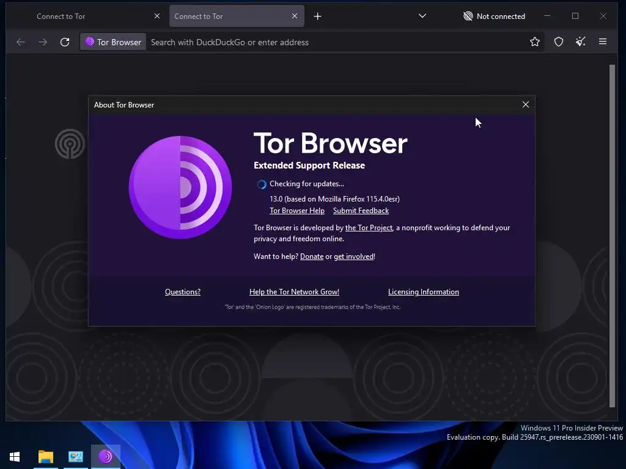Viewport: 626px width, 469px height.
Task: Click the Donate link
Action: coord(311,256)
